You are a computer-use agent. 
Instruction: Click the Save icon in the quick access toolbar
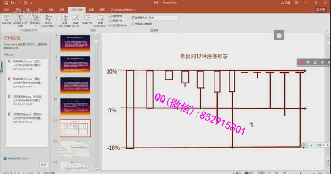pyautogui.click(x=6, y=3)
